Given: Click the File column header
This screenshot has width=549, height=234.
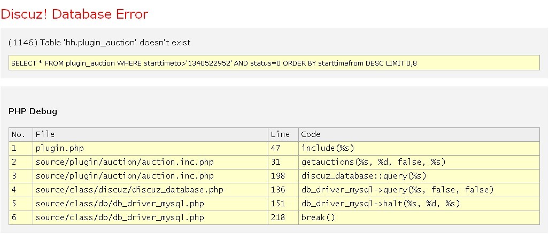Looking at the screenshot, I should click(45, 134).
